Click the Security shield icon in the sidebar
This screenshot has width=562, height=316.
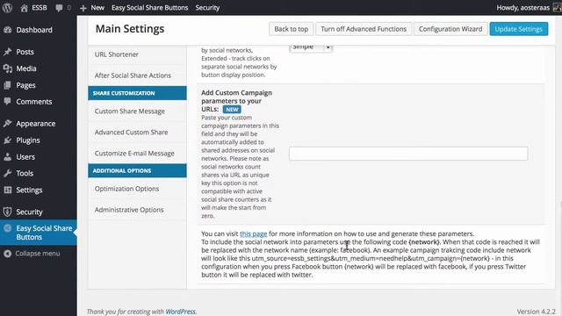coord(8,212)
